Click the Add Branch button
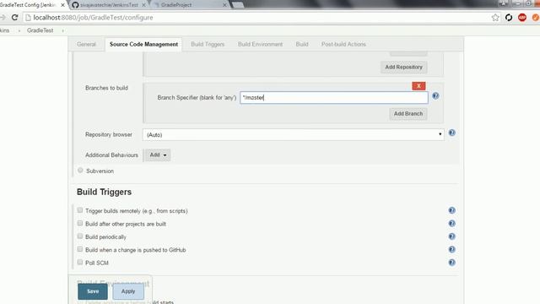The height and width of the screenshot is (304, 540). click(x=408, y=113)
